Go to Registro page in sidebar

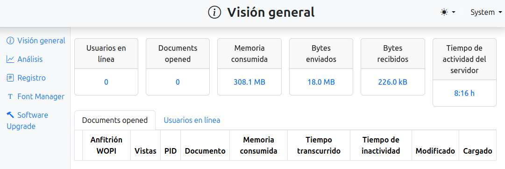(x=32, y=78)
